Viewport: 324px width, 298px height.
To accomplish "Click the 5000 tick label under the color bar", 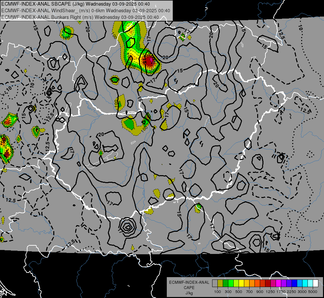I will pos(313,292).
